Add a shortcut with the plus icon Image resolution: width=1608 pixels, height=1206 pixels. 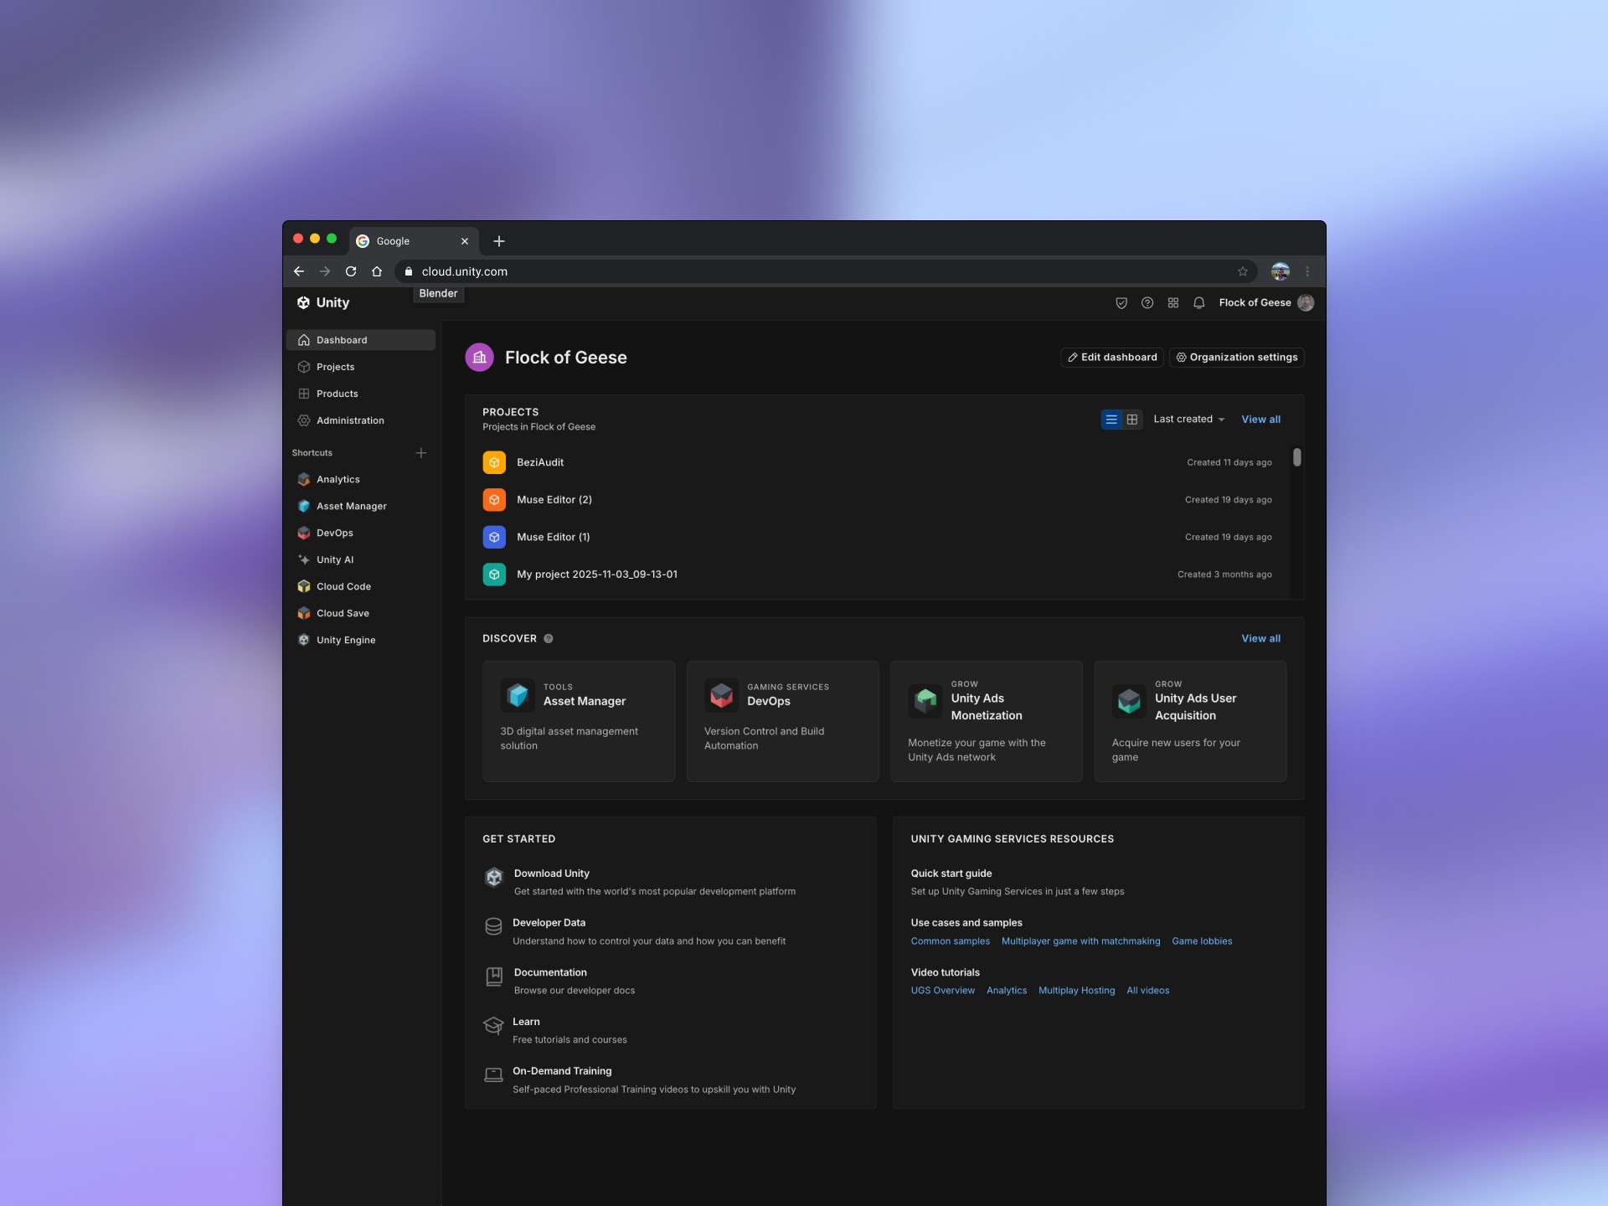pyautogui.click(x=421, y=453)
